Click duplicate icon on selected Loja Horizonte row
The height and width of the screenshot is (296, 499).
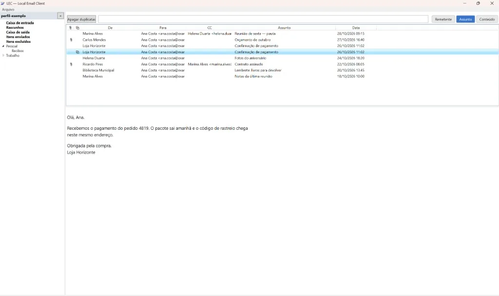(77, 52)
